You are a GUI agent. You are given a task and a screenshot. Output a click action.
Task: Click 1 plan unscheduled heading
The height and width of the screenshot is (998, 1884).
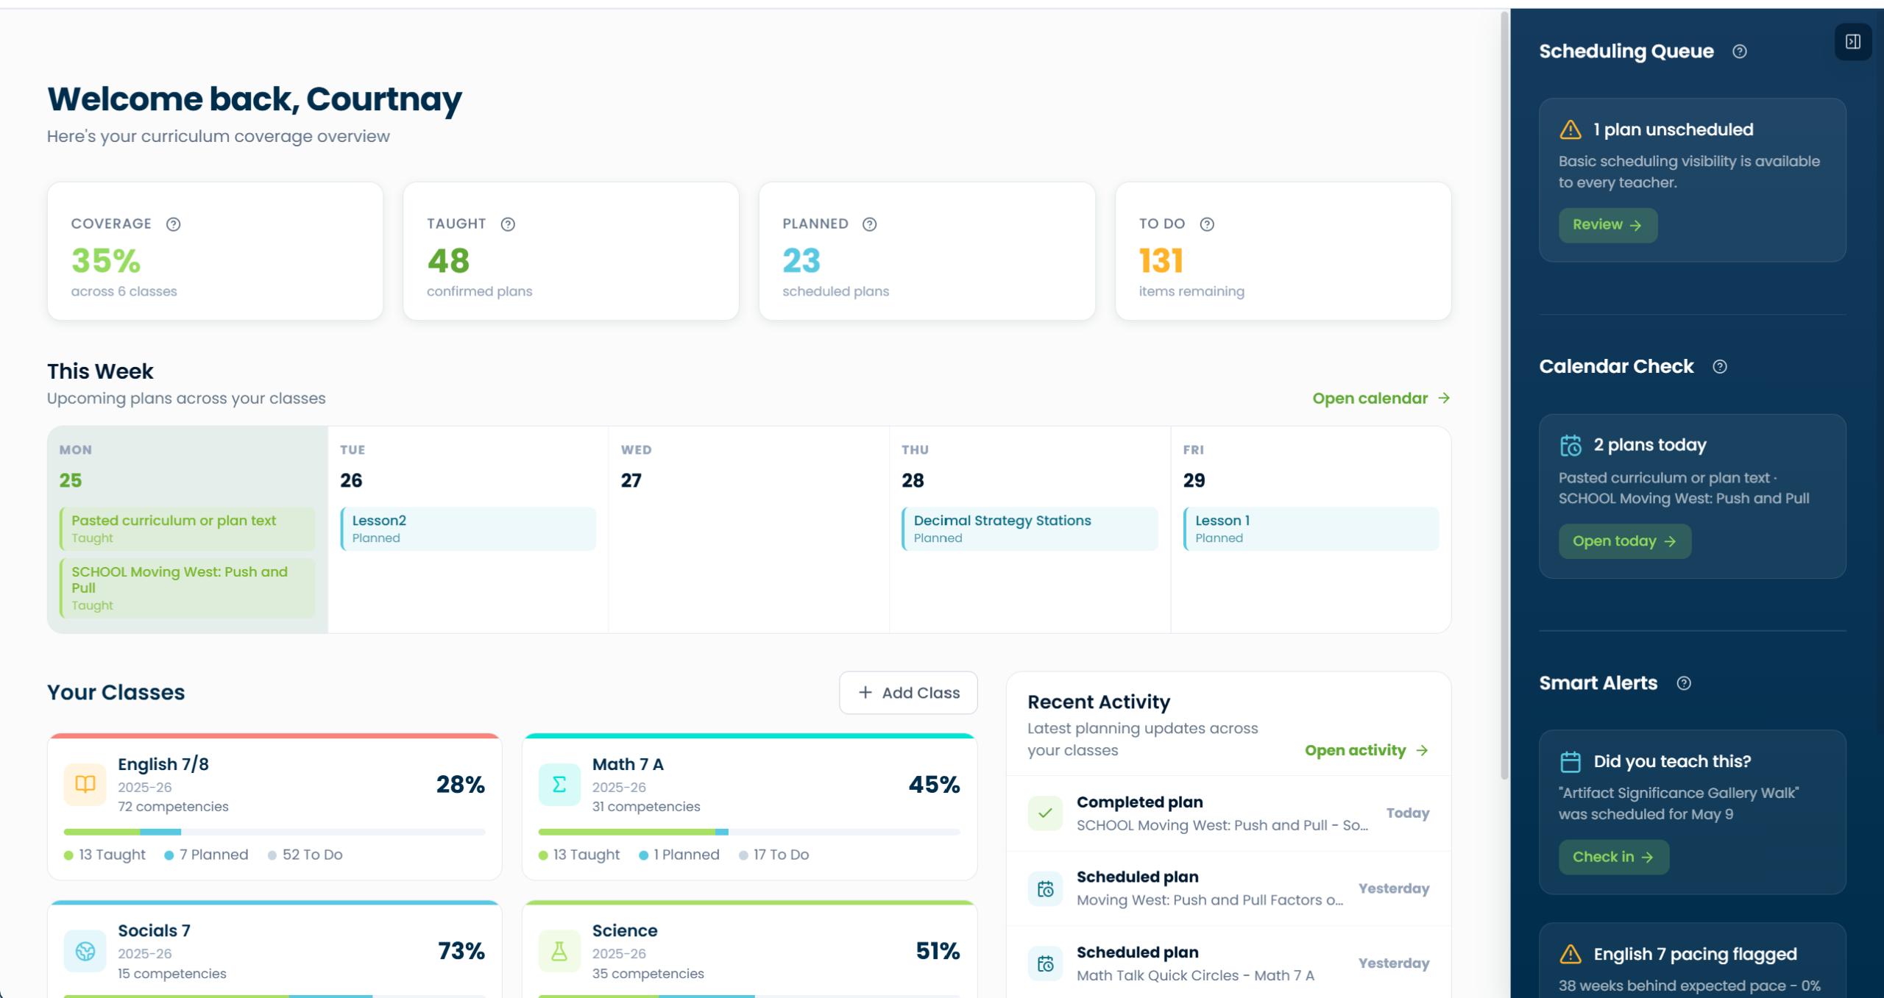(1674, 129)
